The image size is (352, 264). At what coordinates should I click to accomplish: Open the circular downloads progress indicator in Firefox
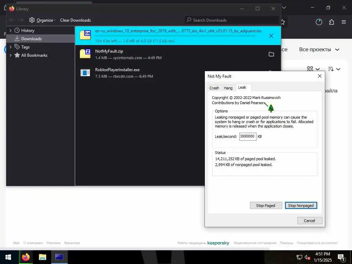319,22
